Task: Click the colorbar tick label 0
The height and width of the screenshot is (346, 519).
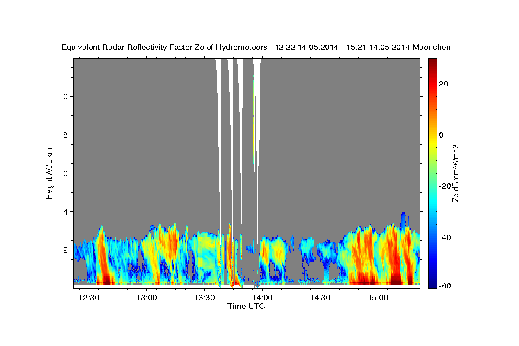Action: tap(441, 135)
